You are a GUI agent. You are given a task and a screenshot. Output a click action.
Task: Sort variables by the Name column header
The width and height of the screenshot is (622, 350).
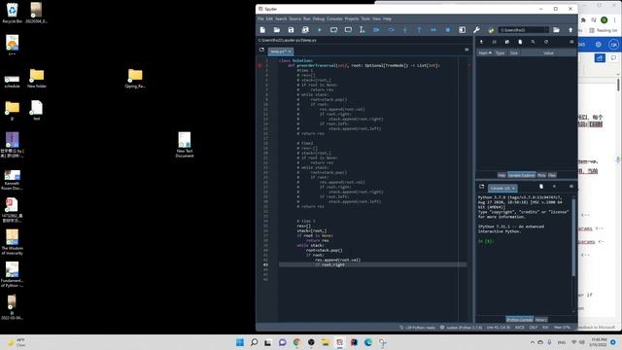point(485,52)
